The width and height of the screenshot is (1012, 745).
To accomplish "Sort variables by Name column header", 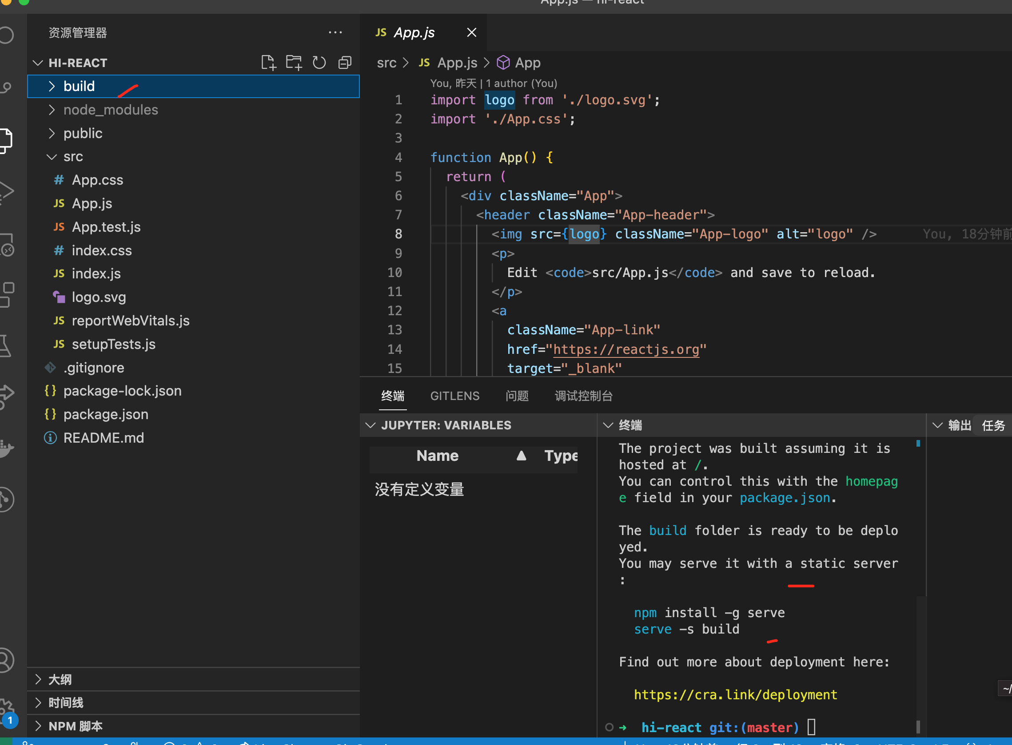I will point(437,456).
